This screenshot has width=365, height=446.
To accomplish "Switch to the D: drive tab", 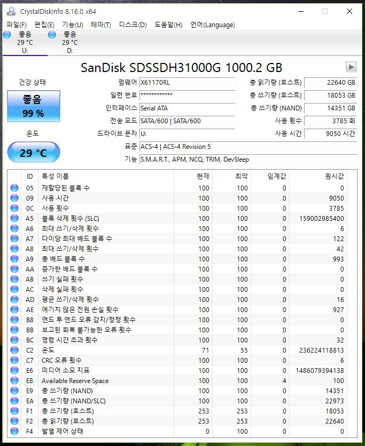I will tap(70, 43).
